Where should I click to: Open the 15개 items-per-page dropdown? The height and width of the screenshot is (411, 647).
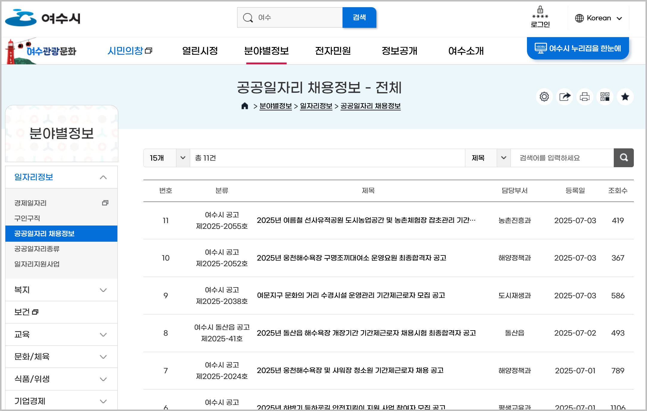(x=167, y=158)
